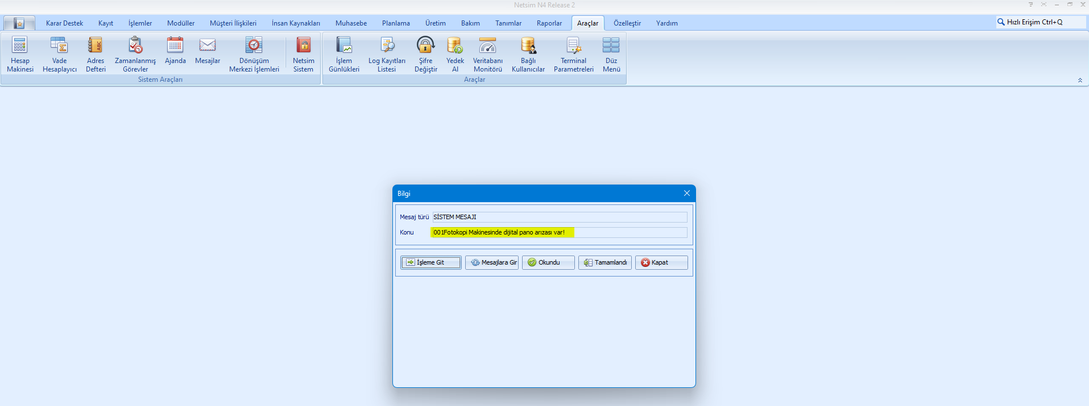Open Adres Defteri address book

tap(96, 55)
